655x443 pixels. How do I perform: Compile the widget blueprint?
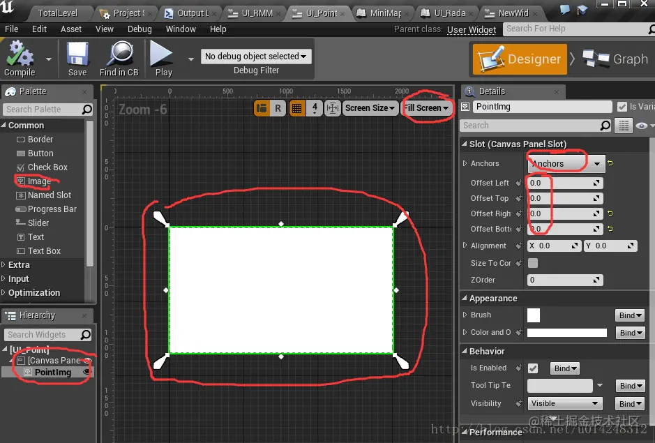click(x=20, y=59)
